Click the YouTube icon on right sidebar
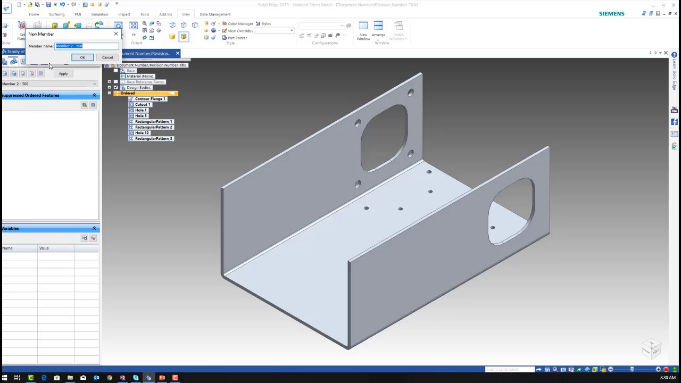The width and height of the screenshot is (681, 383). [674, 110]
